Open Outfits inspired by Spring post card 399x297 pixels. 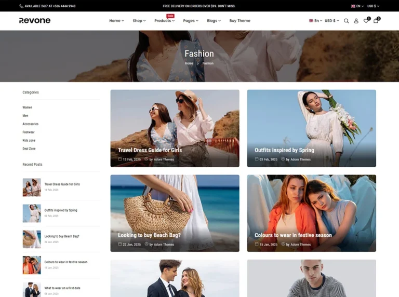[312, 128]
